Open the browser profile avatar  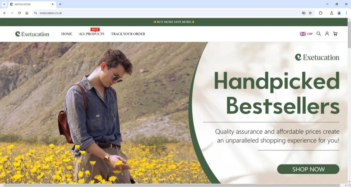coord(339,13)
